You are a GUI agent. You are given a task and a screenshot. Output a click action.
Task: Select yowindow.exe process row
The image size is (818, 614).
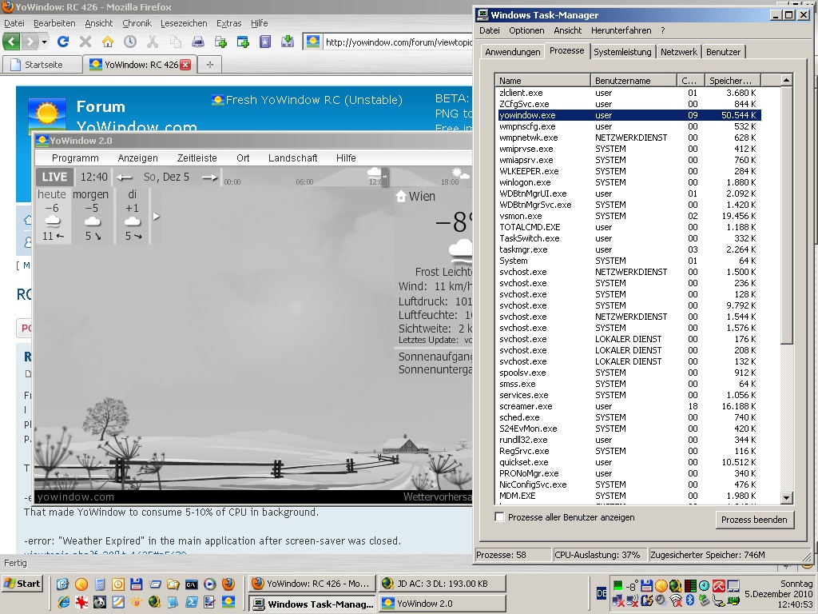[629, 115]
